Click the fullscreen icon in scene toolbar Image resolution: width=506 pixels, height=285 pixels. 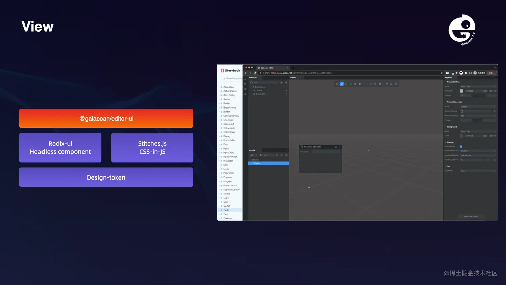tap(391, 84)
